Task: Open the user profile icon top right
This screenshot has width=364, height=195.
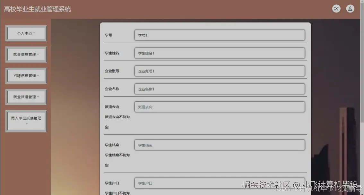Action: coord(350,9)
